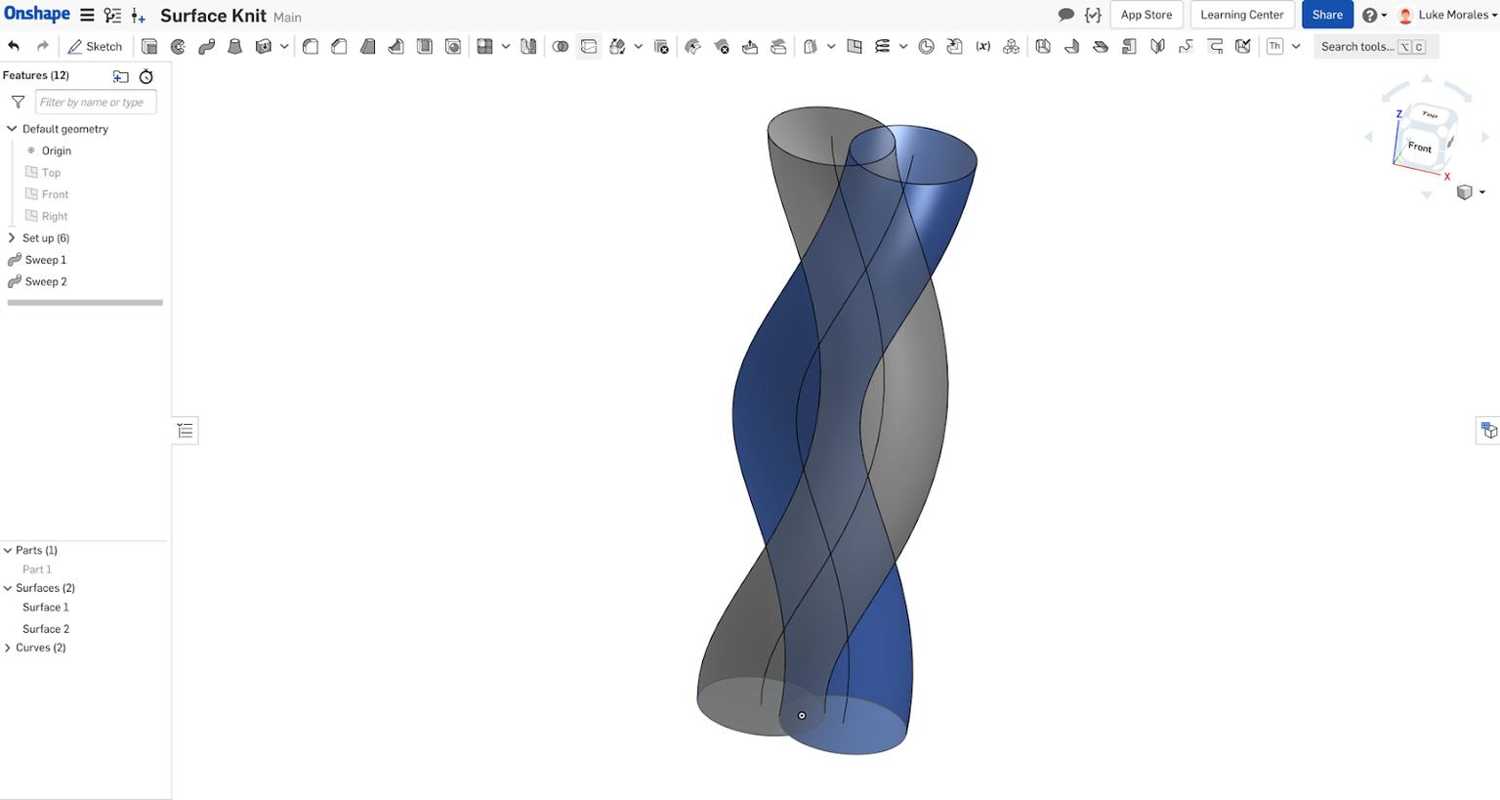Image resolution: width=1500 pixels, height=800 pixels.
Task: Select the Fillet tool
Action: pos(310,46)
